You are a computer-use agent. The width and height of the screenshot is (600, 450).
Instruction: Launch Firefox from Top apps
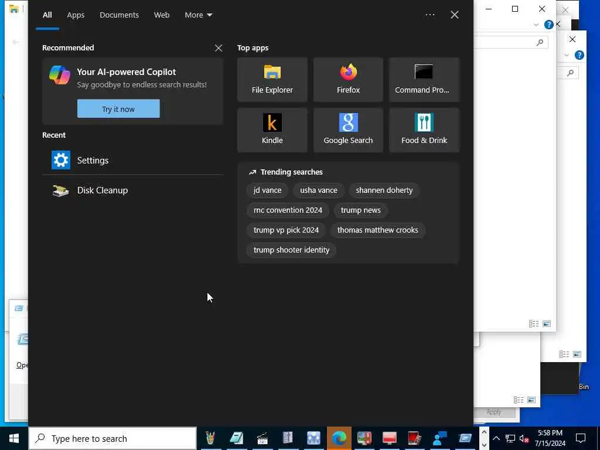point(348,80)
